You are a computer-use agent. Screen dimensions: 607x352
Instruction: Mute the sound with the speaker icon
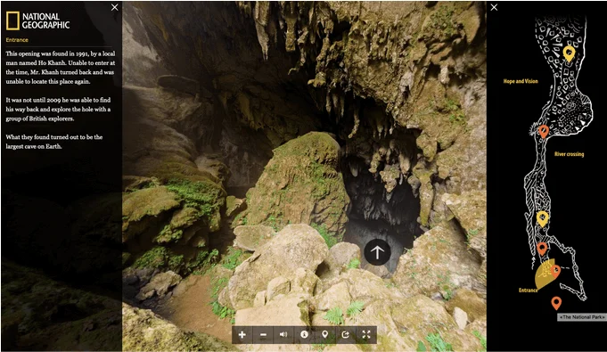(x=283, y=334)
